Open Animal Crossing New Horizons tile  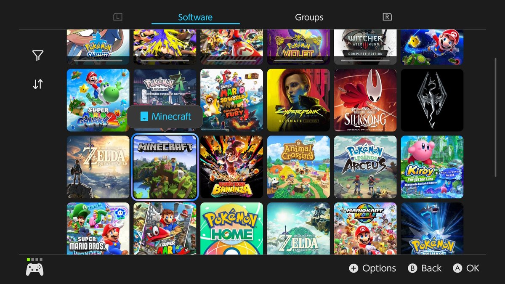coord(298,167)
